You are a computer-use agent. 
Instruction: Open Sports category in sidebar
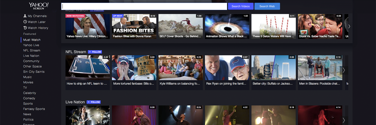tap(28, 103)
